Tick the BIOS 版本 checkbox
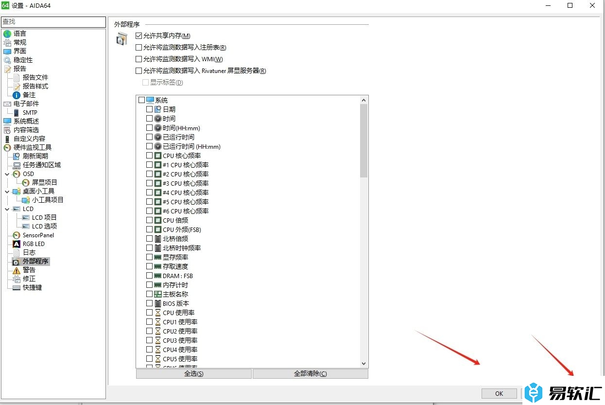 pos(150,303)
